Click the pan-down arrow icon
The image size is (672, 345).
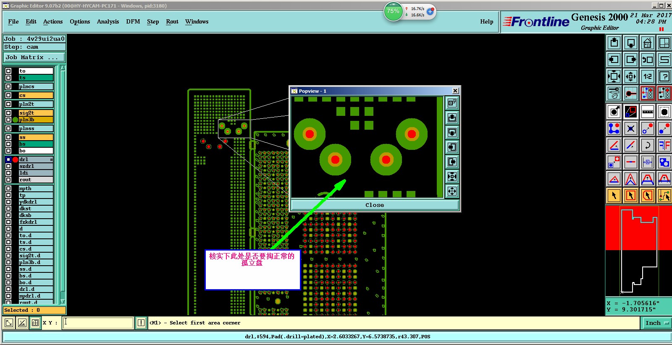[x=631, y=43]
